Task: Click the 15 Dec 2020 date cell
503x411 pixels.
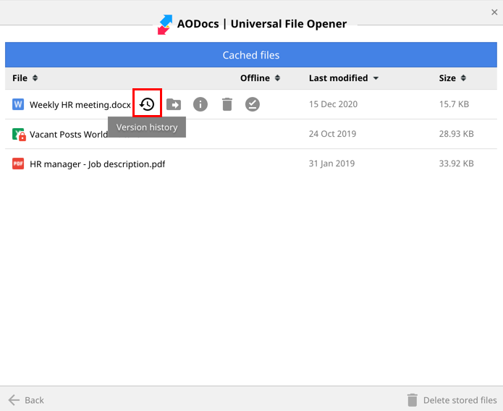Action: (333, 104)
